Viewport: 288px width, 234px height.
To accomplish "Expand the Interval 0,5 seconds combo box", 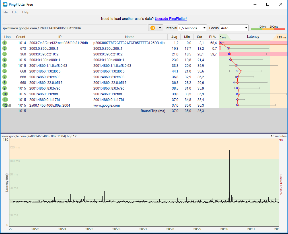I will tap(192, 28).
